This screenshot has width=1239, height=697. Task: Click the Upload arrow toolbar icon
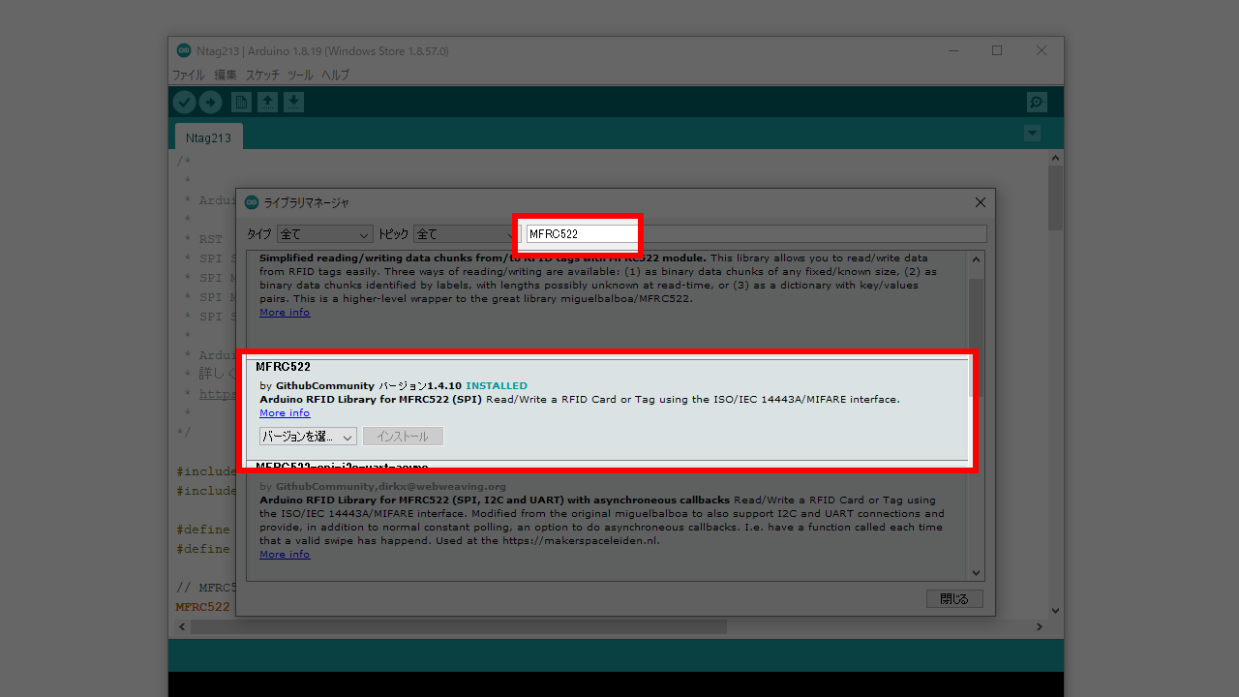[x=210, y=103]
